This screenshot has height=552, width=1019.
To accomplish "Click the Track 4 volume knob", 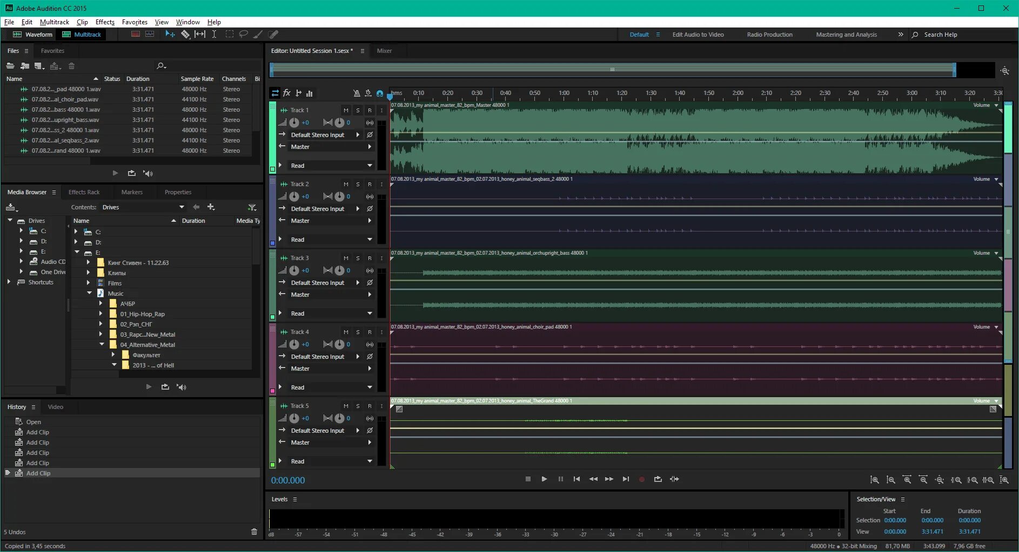I will point(294,344).
